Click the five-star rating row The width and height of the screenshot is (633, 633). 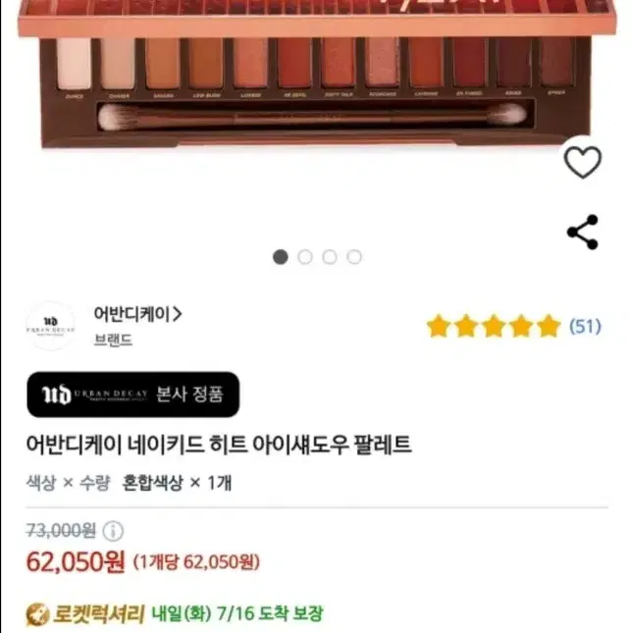494,326
